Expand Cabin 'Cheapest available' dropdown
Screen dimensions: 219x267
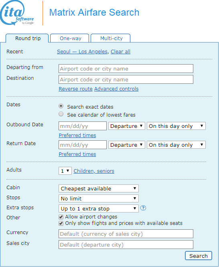(x=99, y=188)
